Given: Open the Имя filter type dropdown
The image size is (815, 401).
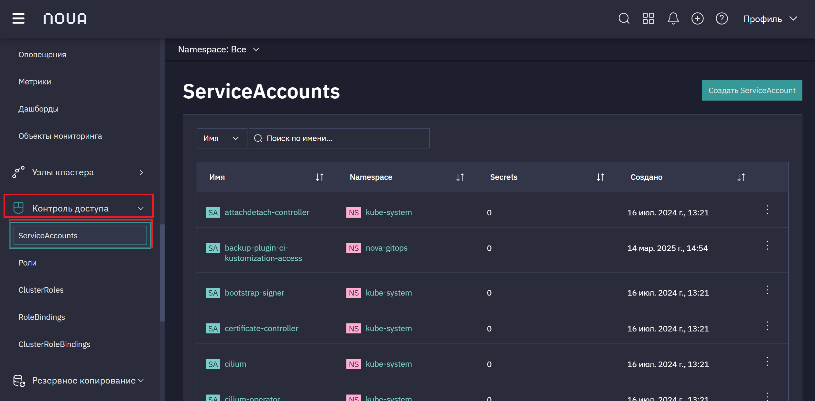Looking at the screenshot, I should tap(222, 138).
